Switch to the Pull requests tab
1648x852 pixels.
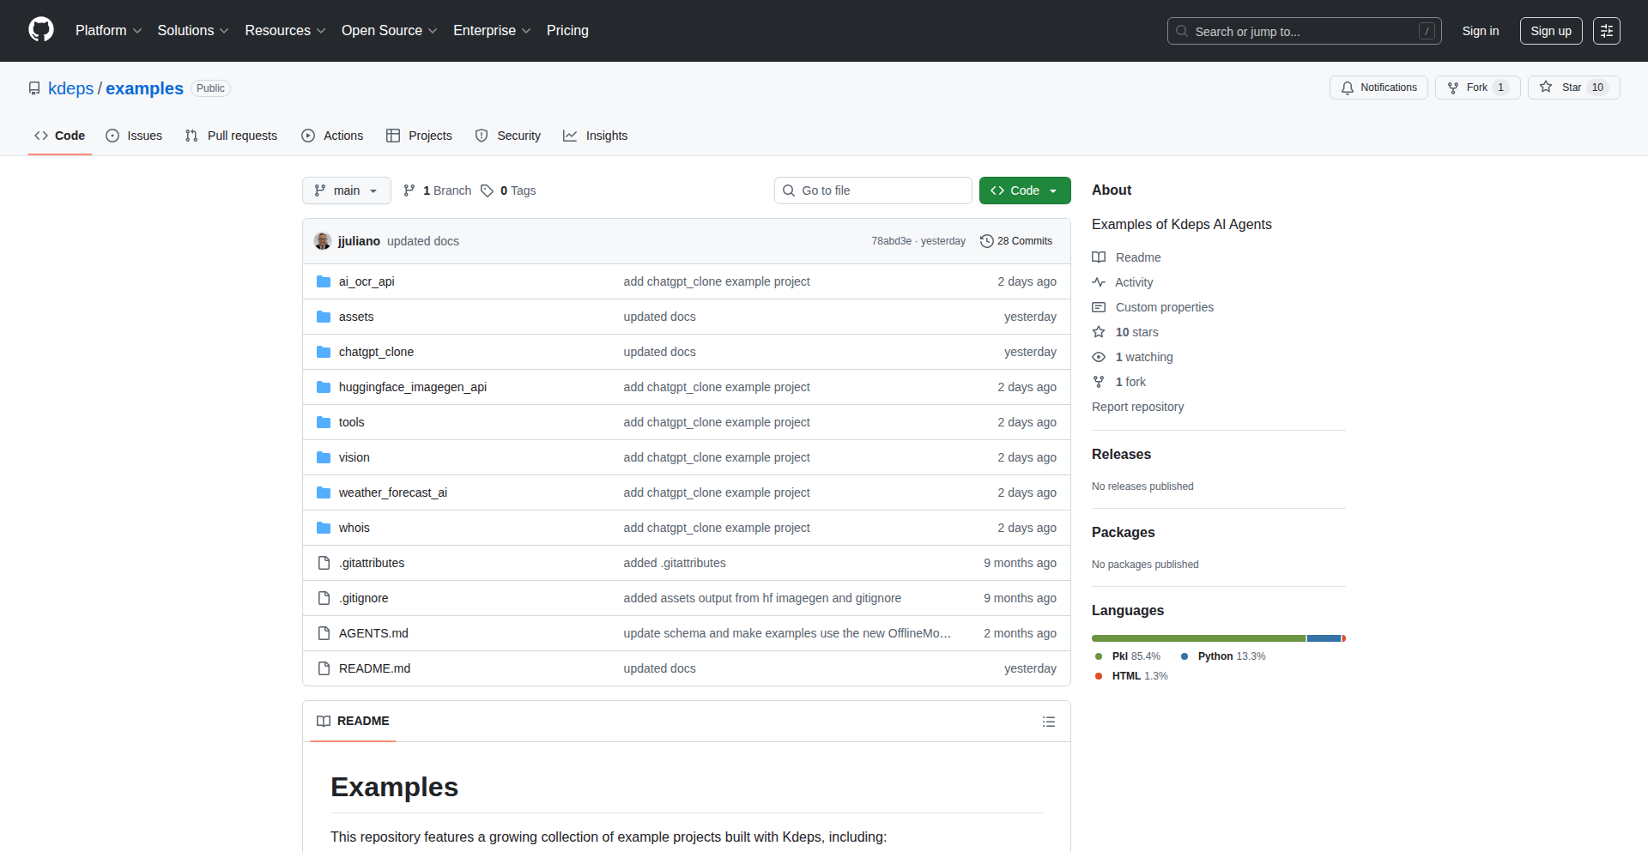click(x=231, y=136)
